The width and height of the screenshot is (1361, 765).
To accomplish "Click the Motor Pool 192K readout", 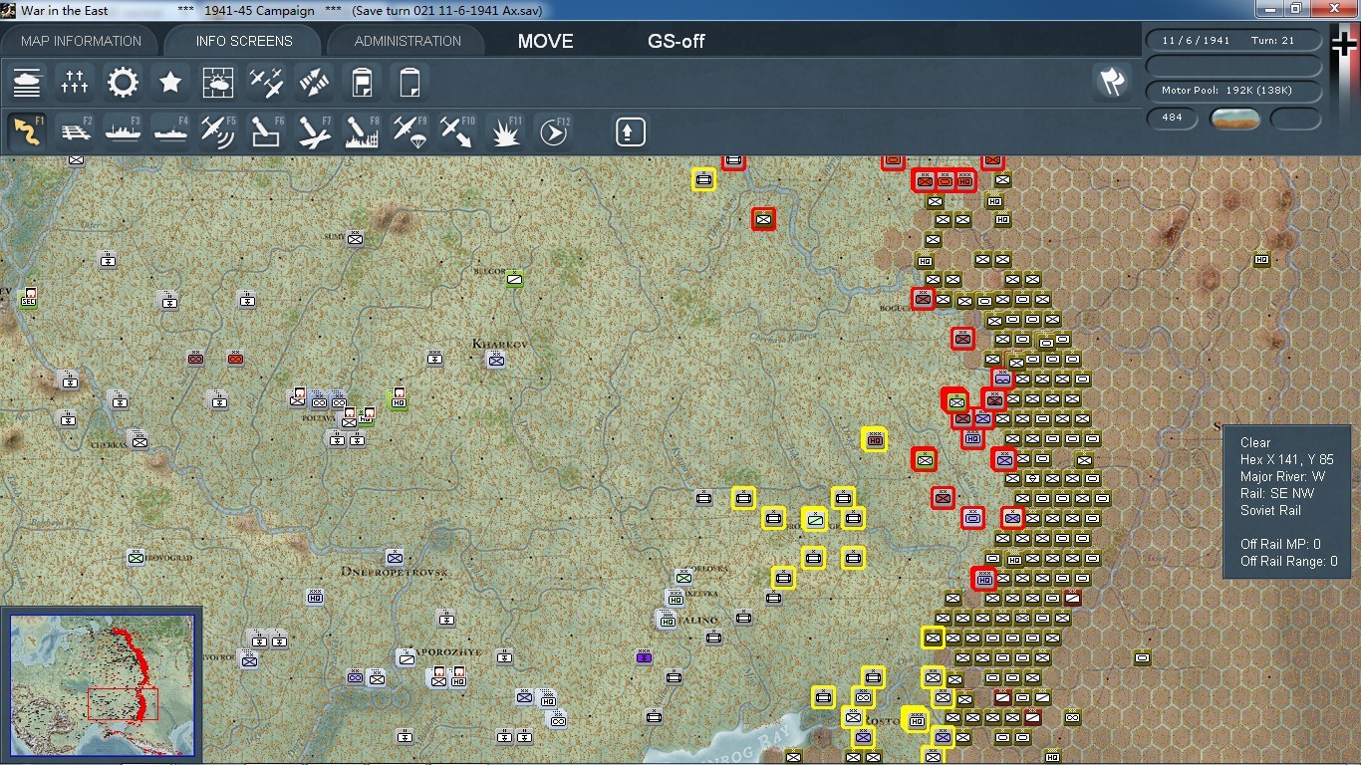I will (x=1234, y=91).
